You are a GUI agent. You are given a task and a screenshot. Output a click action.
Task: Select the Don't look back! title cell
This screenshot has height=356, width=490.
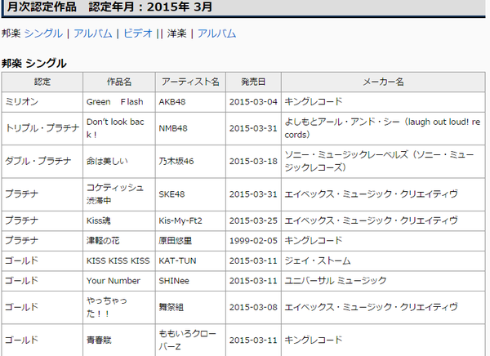tap(119, 128)
